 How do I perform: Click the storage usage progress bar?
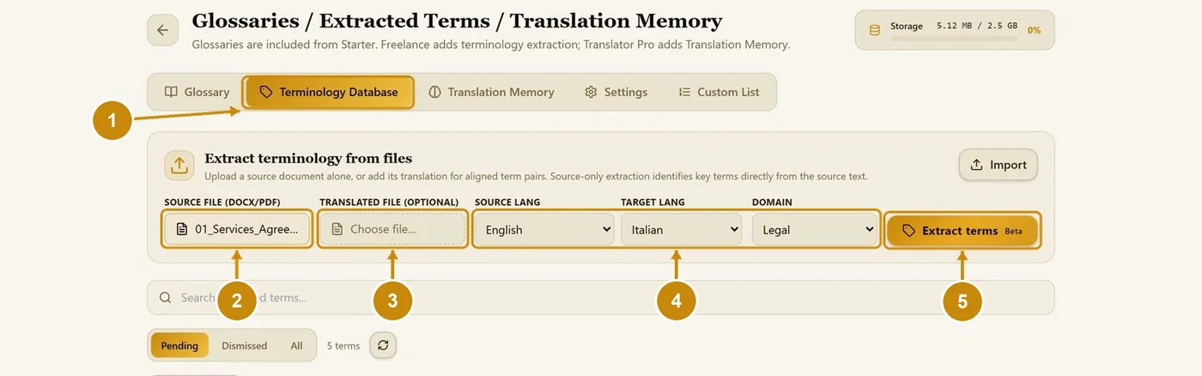click(x=953, y=39)
